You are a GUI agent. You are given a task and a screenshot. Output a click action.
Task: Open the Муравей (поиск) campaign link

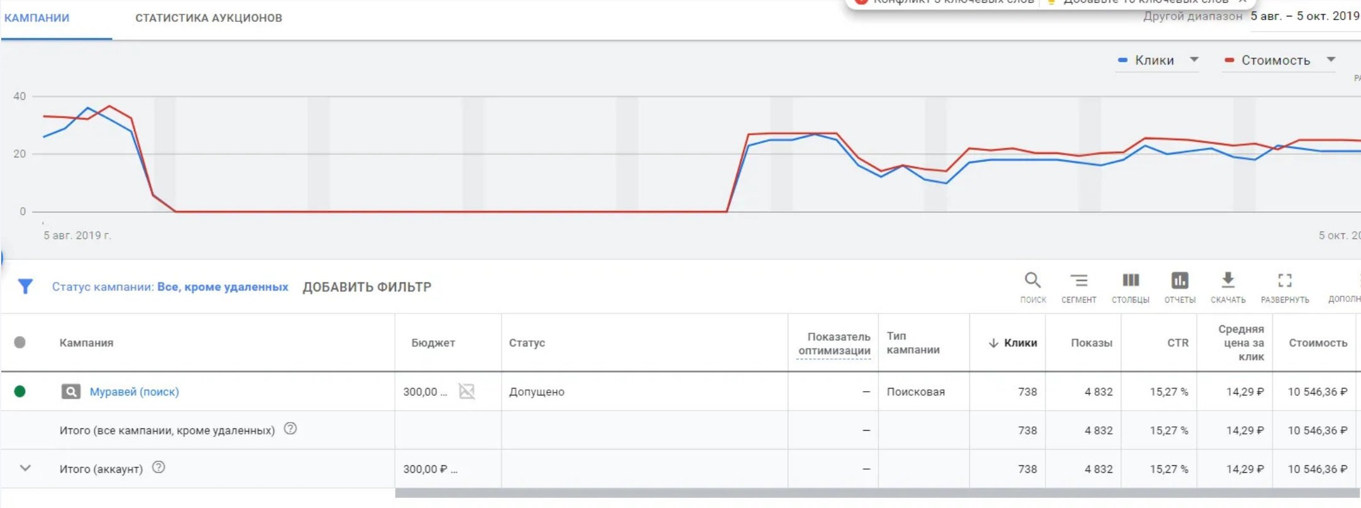134,392
